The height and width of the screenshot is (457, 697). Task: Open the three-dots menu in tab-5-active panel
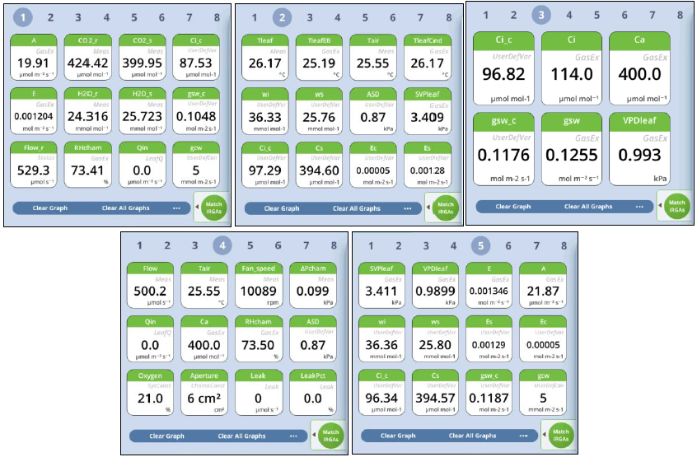523,436
